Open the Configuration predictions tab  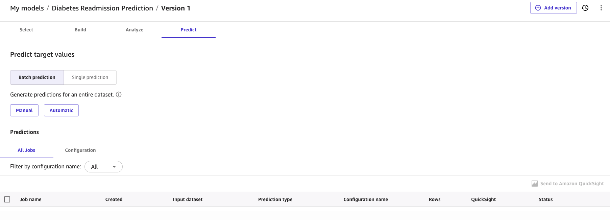pos(80,150)
